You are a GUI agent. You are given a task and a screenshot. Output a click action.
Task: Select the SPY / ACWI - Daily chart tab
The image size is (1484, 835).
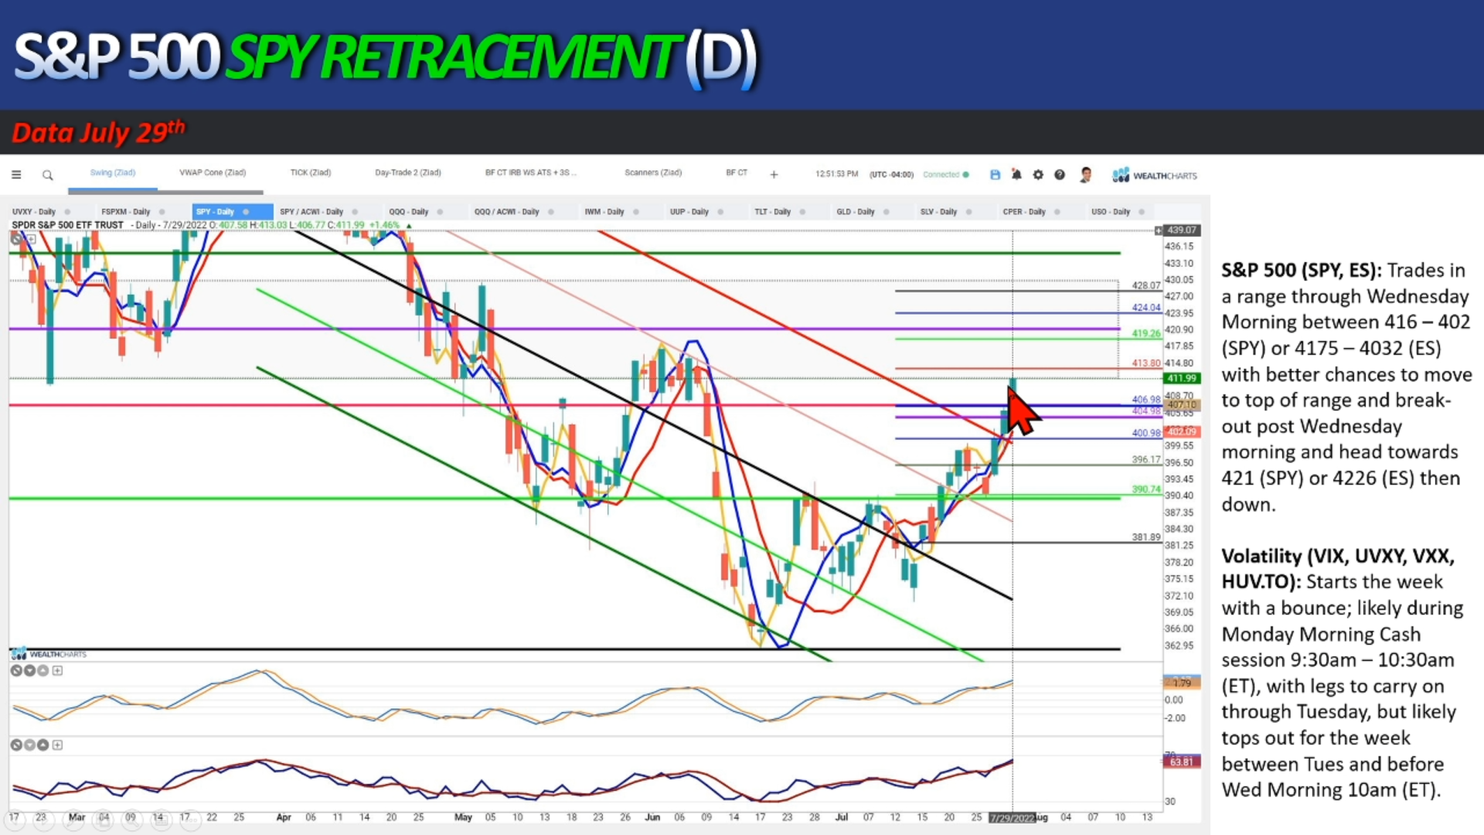[x=311, y=212]
